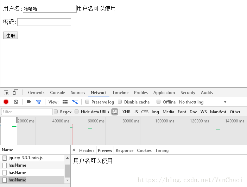Filter requests by Manifest
This screenshot has height=187, width=247.
[218, 112]
